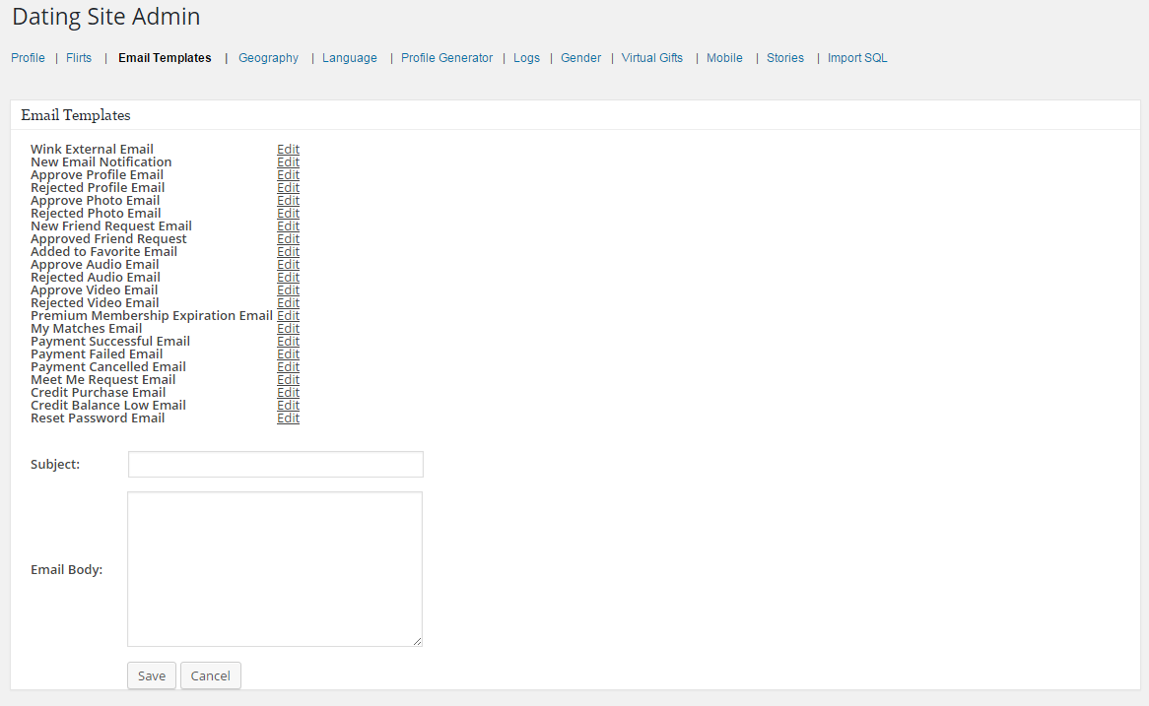This screenshot has height=706, width=1149.
Task: Edit the Payment Cancelled Email template
Action: (288, 367)
